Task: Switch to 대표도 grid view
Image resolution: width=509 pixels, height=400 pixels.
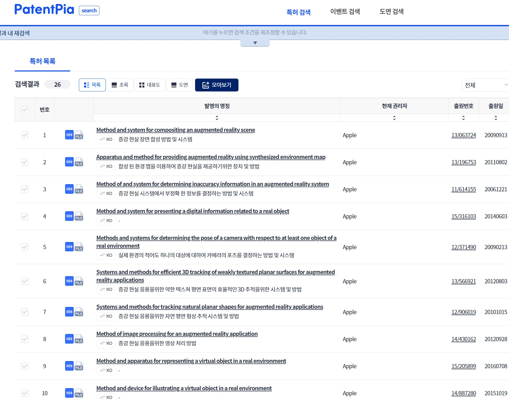Action: pos(150,85)
